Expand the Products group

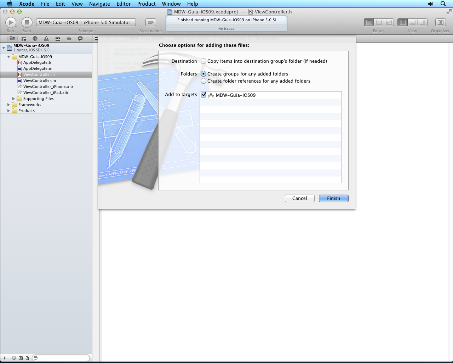[x=9, y=111]
